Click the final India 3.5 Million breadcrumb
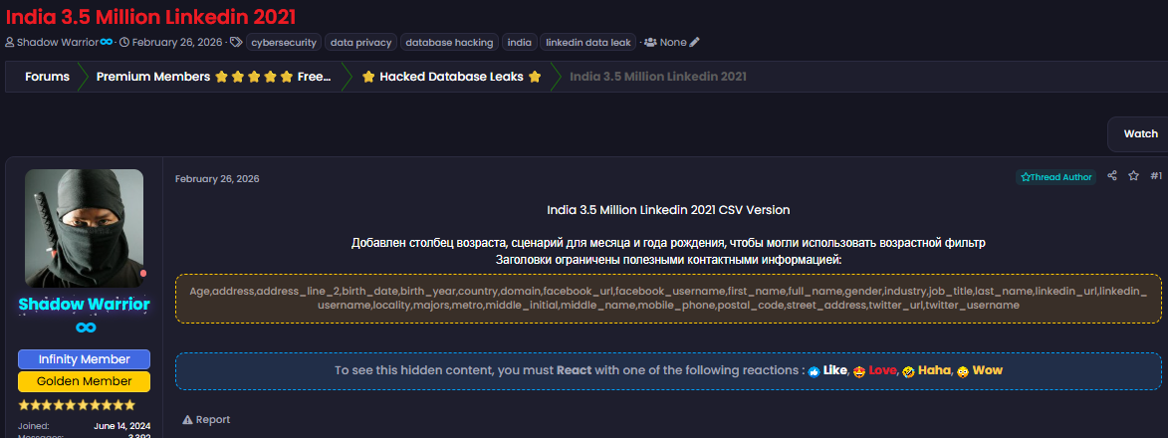The width and height of the screenshot is (1168, 438). (x=658, y=77)
